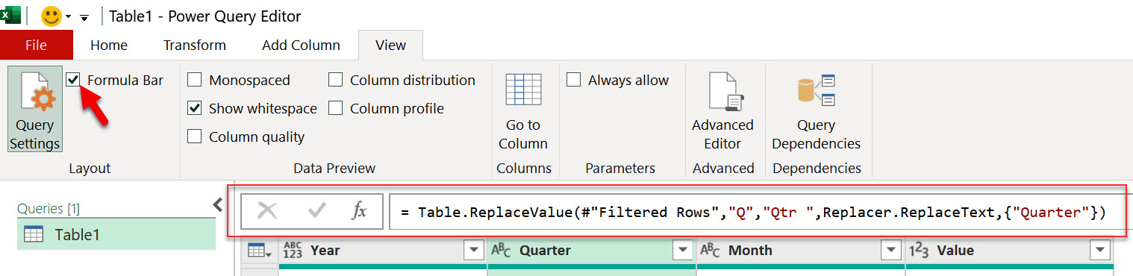Open the File menu
The width and height of the screenshot is (1133, 276).
tap(36, 45)
